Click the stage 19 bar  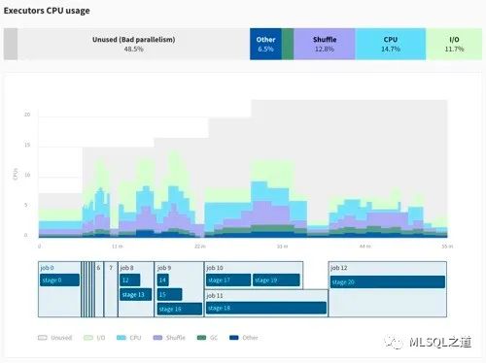276,280
